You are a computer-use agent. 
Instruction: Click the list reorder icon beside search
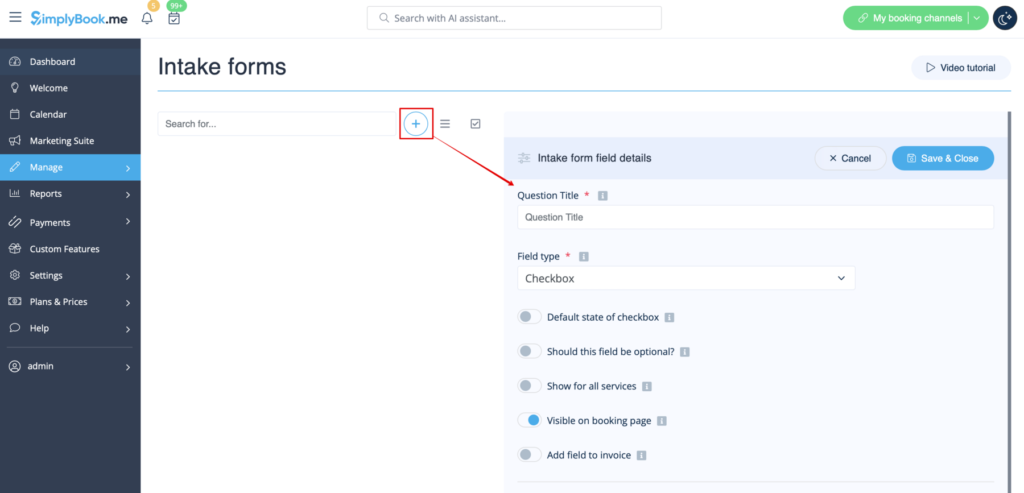click(445, 123)
